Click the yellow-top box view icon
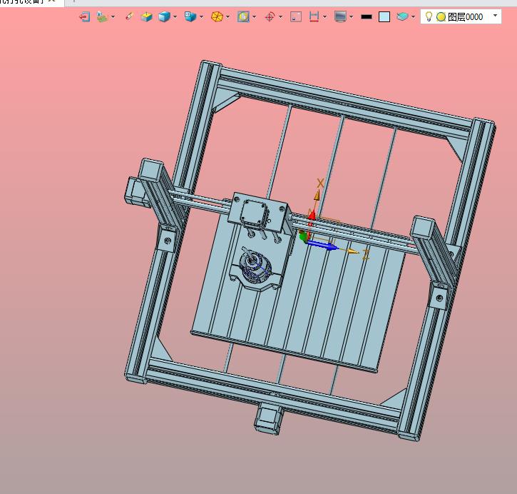Viewport: 517px width, 494px height. point(146,16)
